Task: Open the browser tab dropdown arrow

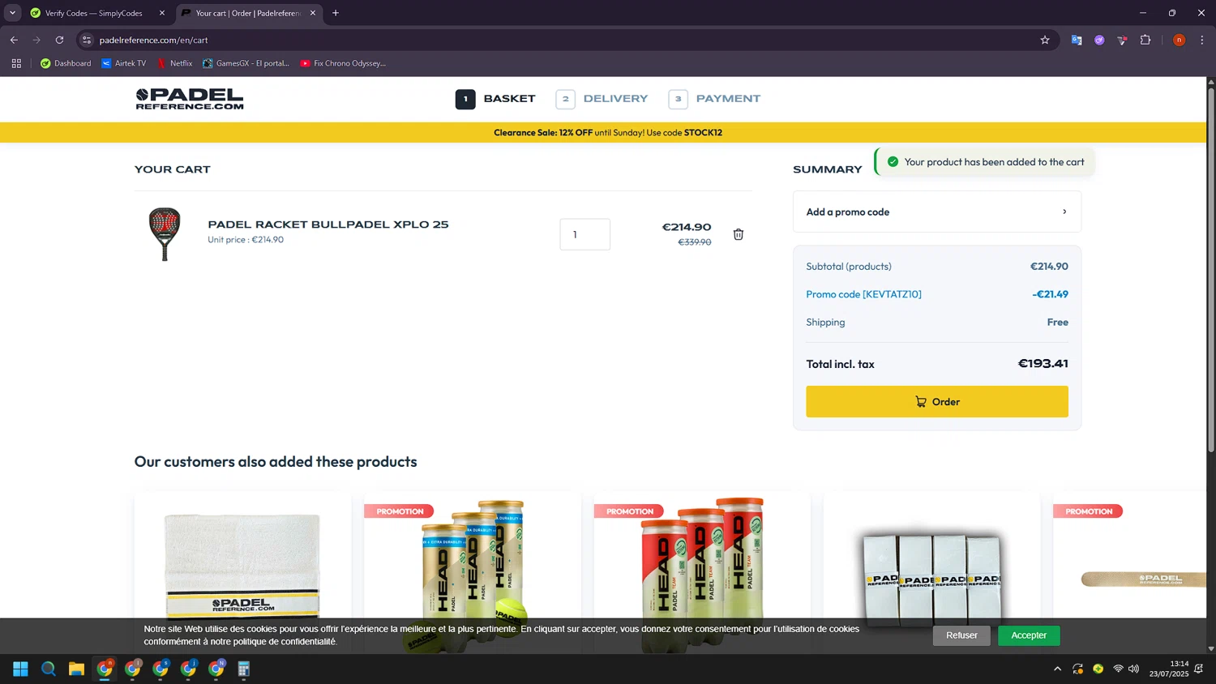Action: tap(11, 13)
